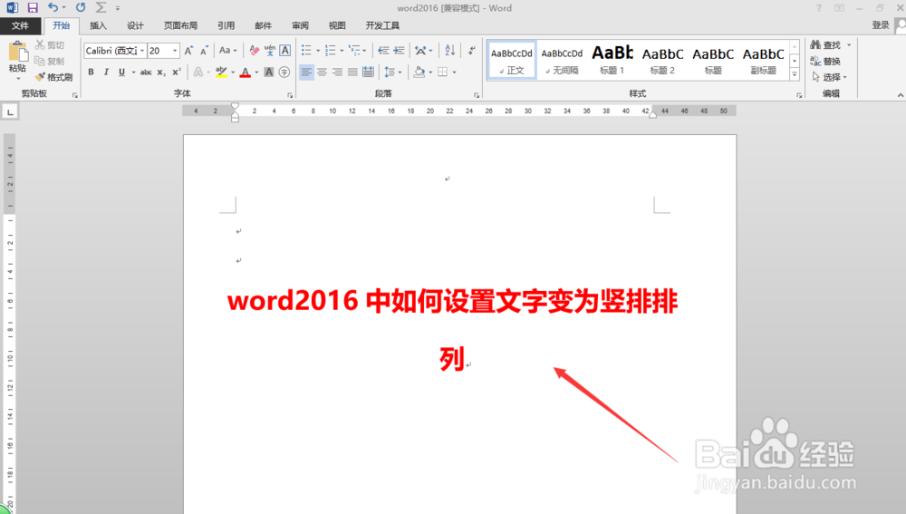Open the font dialog launcher in 字体 group
This screenshot has width=906, height=514.
tap(290, 95)
